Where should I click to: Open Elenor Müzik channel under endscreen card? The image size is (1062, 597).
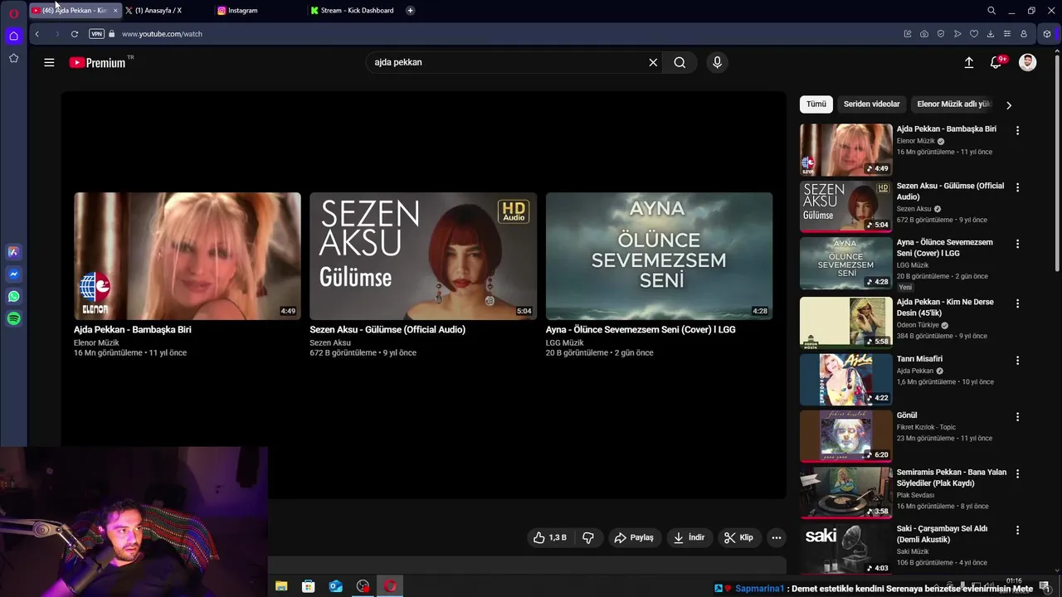pyautogui.click(x=96, y=342)
